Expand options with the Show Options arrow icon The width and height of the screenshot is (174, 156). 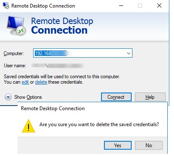pos(8,97)
